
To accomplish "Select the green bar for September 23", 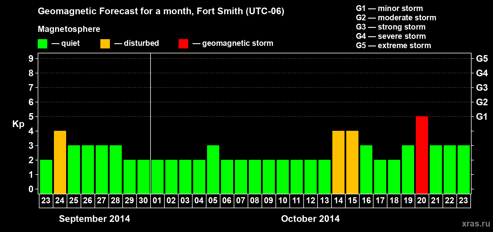I will click(46, 177).
